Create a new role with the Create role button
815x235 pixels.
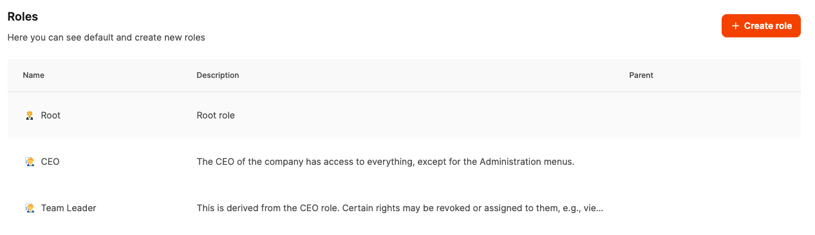click(x=761, y=26)
